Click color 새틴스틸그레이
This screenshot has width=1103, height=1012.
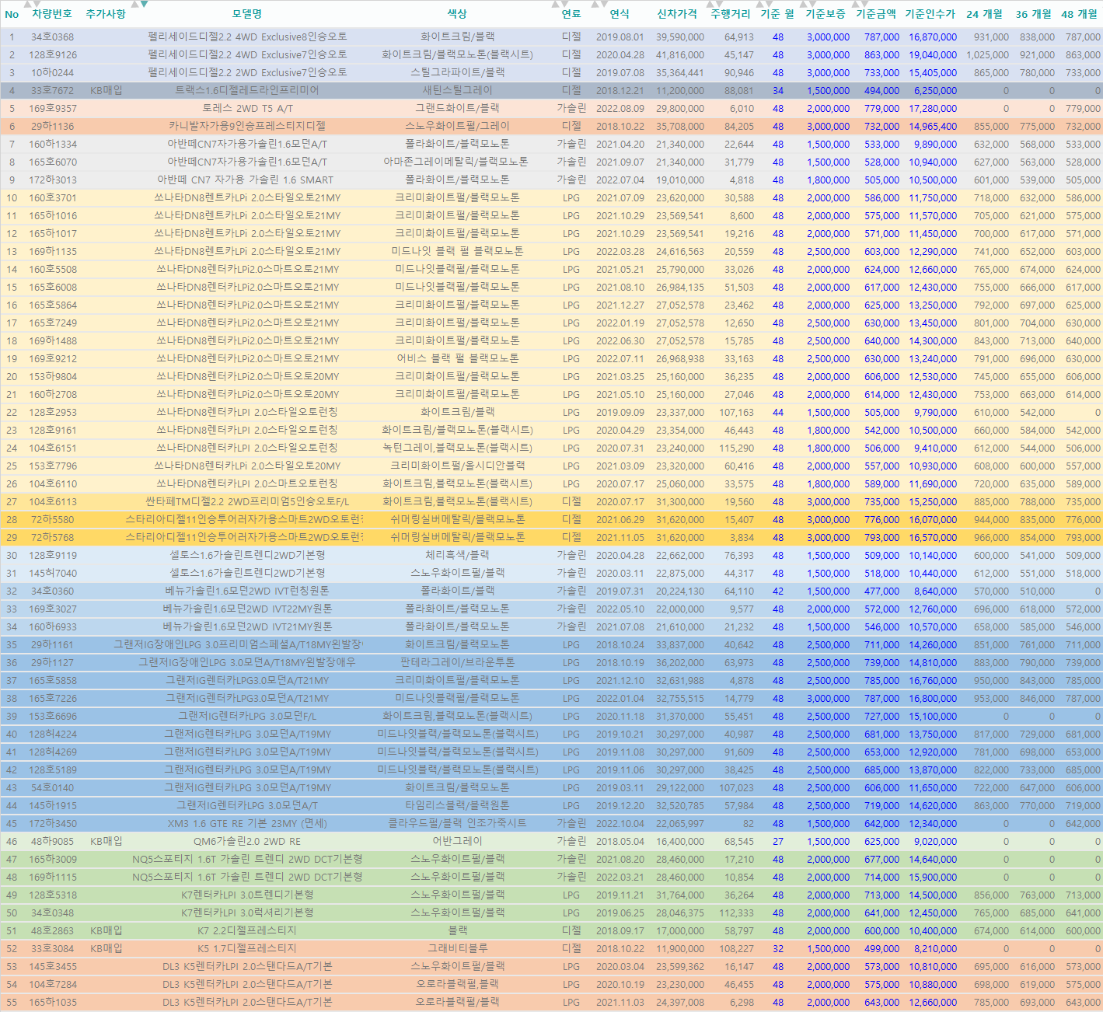tap(457, 90)
